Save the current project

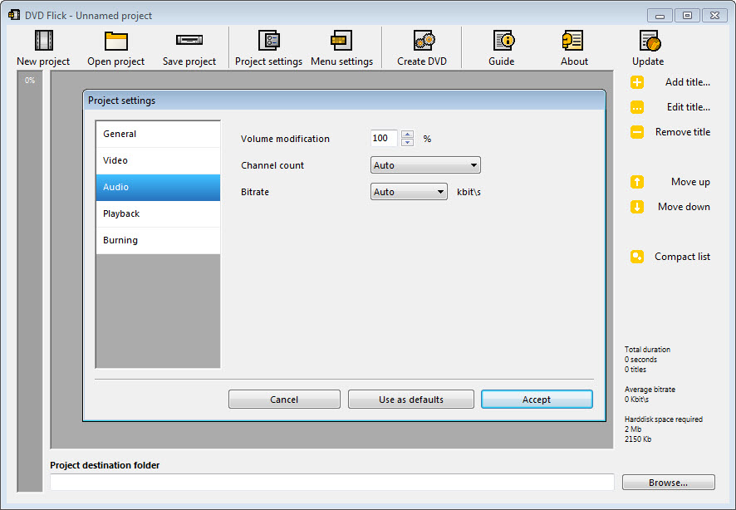click(189, 46)
